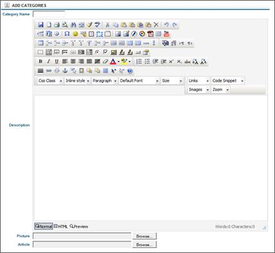Image resolution: width=275 pixels, height=253 pixels.
Task: Open the Paragraph format dropdown
Action: click(x=104, y=81)
